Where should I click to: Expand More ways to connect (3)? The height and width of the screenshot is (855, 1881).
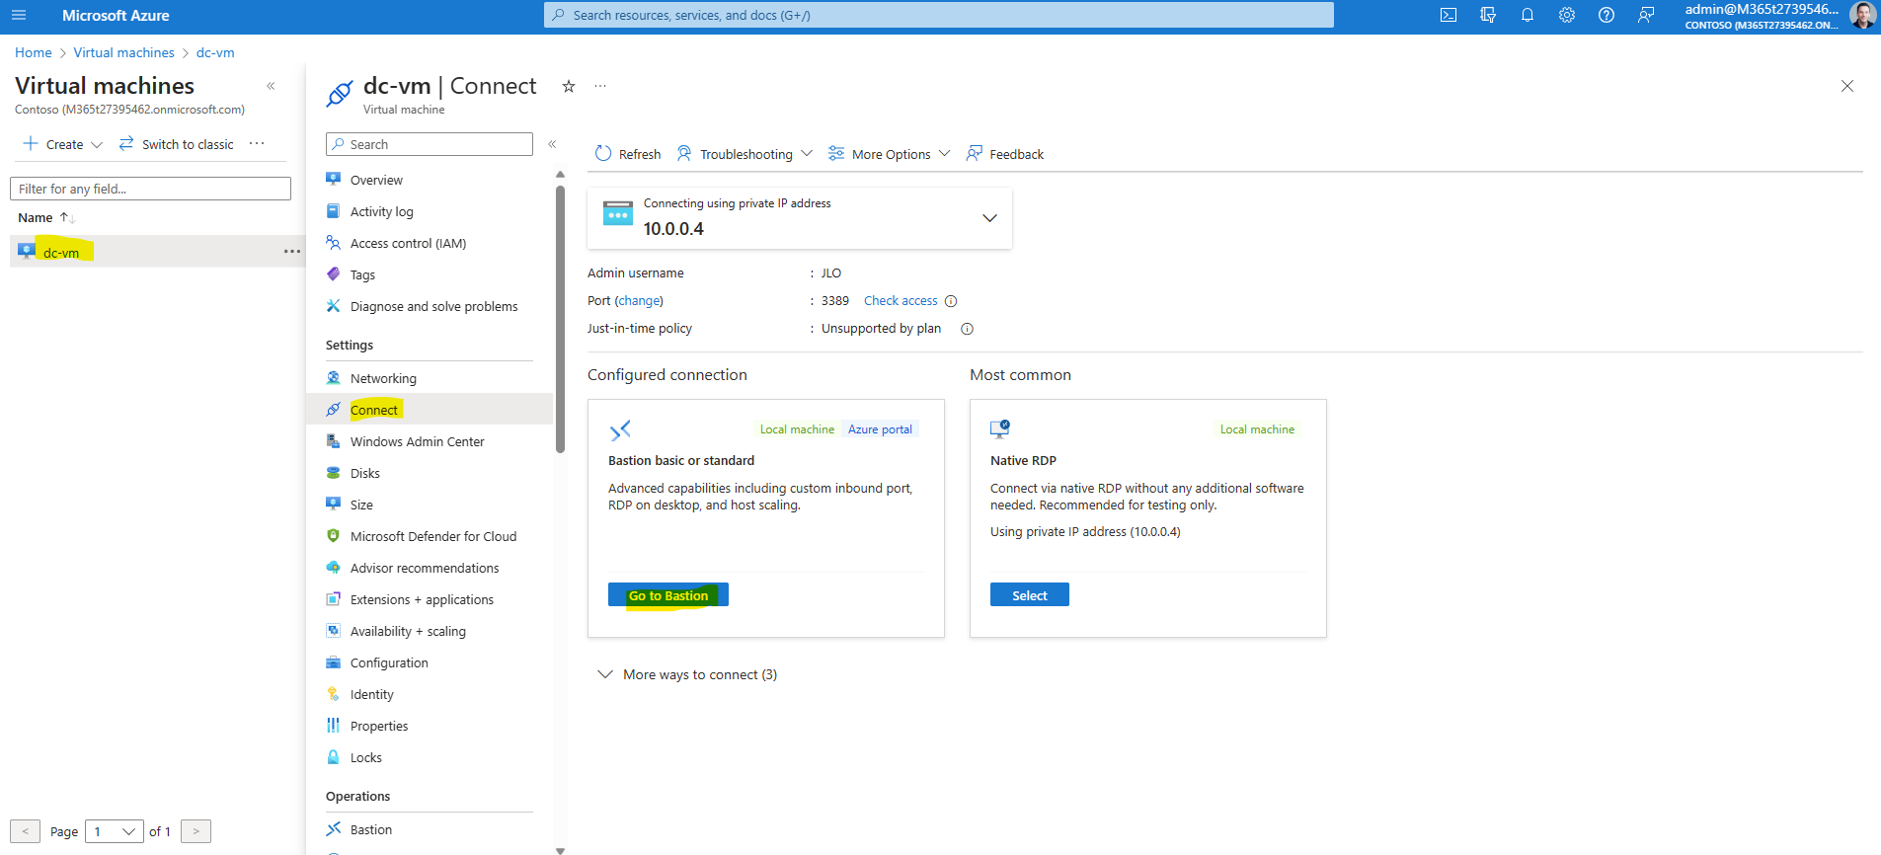pos(687,674)
